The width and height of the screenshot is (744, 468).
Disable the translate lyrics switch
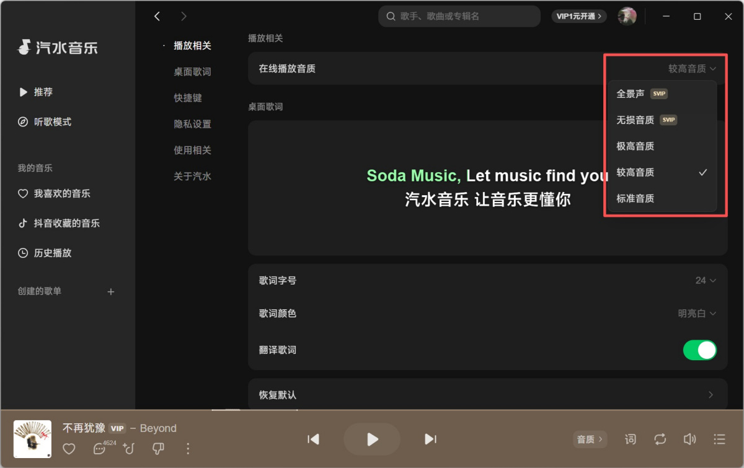[x=699, y=350]
